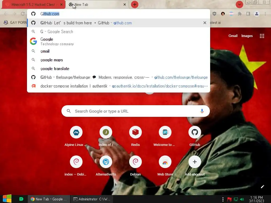Open the uBlock Origin shield extension
The width and height of the screenshot is (271, 203).
coord(214,14)
